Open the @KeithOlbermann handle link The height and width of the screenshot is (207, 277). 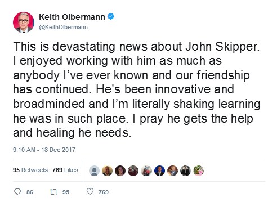click(63, 27)
